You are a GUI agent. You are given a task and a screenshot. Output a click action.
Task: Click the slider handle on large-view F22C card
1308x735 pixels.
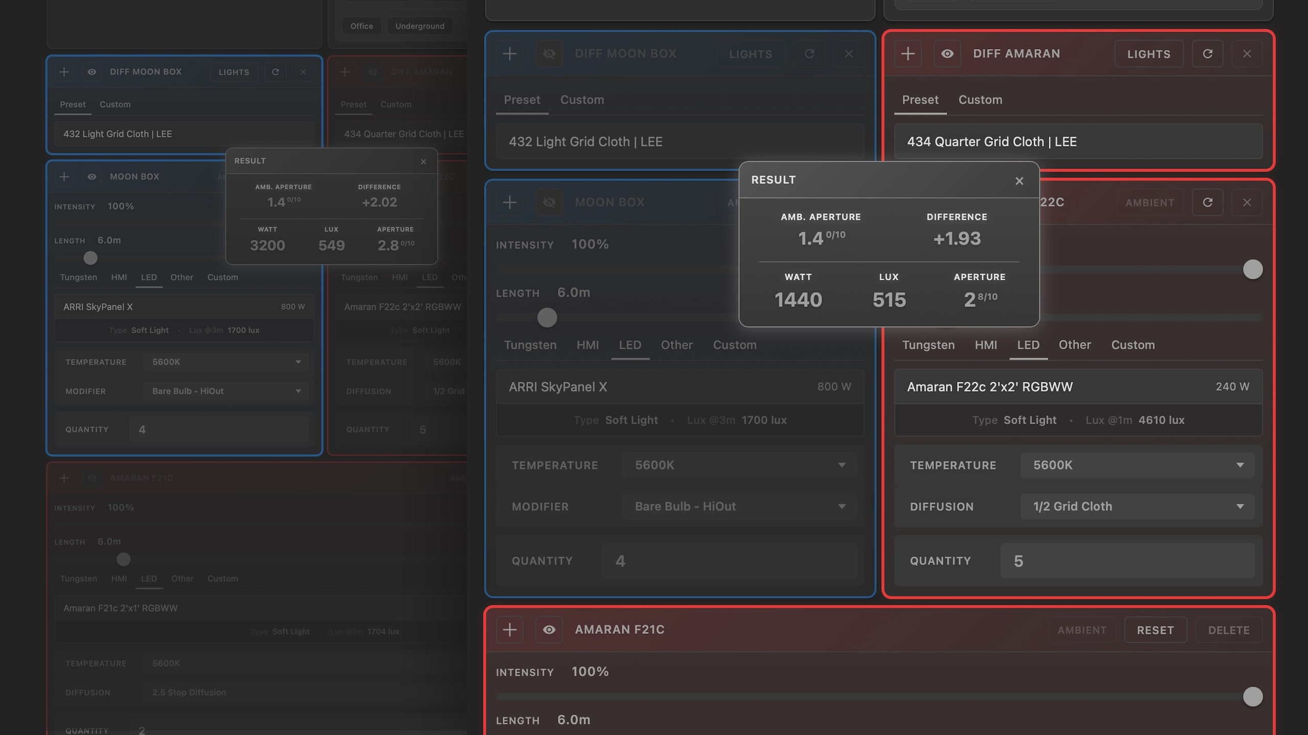(x=1252, y=269)
